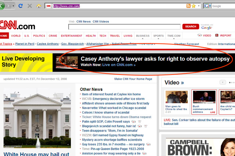Viewport: 235px width, 156px height.
Task: Select the CNN Videos search scope
Action: 101,22
